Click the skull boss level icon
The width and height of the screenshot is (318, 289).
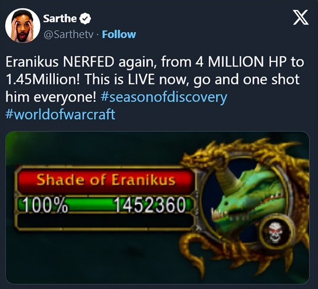276,233
